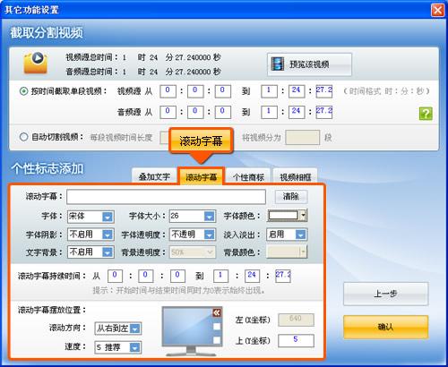Viewport: 448px width, 367px height.
Task: Click the 音频源 end hour field
Action: pyautogui.click(x=269, y=112)
